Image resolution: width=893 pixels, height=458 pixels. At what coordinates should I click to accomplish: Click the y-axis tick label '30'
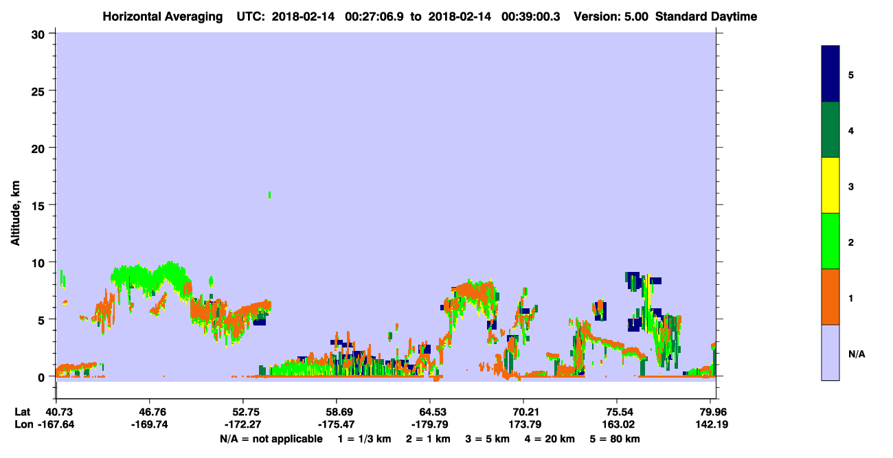40,34
